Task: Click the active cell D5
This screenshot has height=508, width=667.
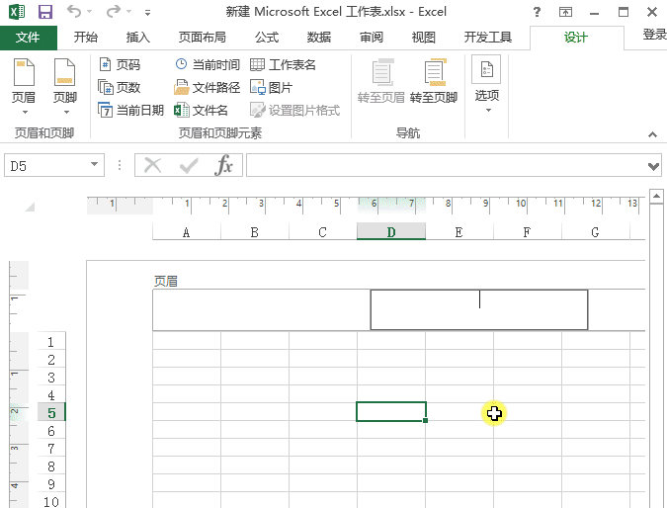Action: click(x=391, y=412)
